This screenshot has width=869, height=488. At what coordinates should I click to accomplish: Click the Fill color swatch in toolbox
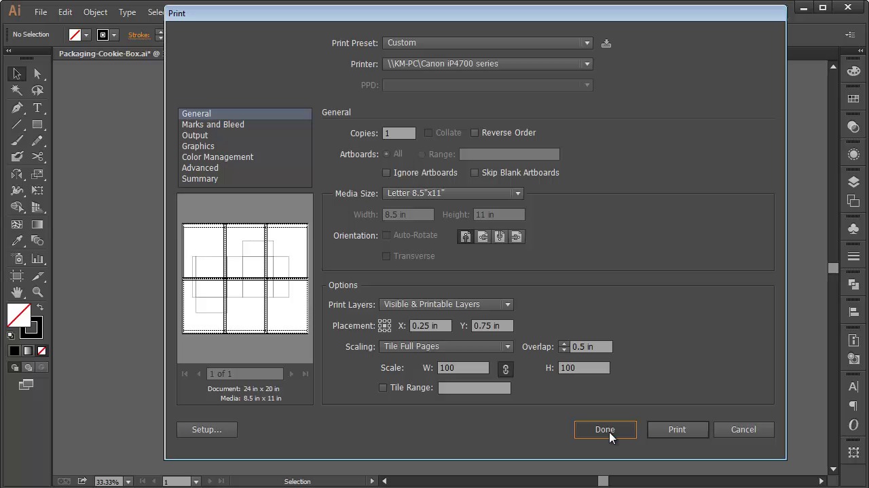18,315
